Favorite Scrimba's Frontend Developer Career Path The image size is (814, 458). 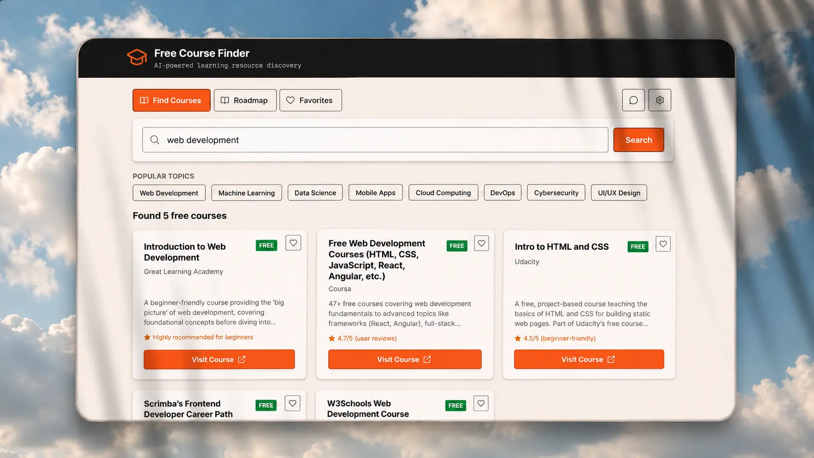[x=293, y=403]
